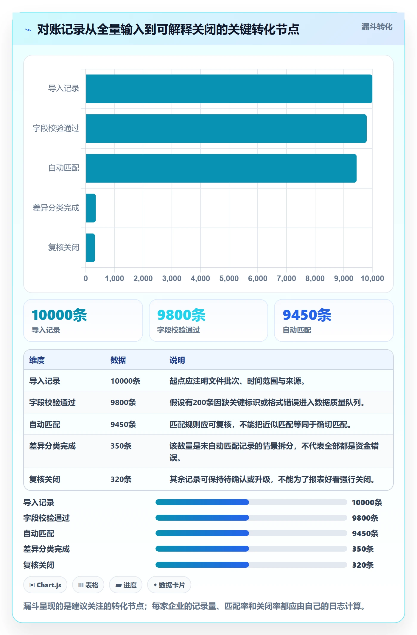Click the Chart.js tag chip
This screenshot has height=635, width=417.
45,585
